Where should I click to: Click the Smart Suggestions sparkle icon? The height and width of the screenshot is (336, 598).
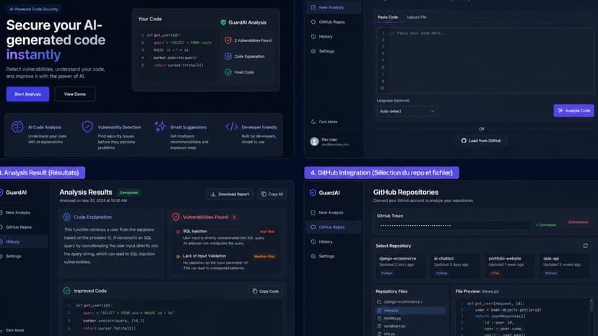[x=160, y=126]
